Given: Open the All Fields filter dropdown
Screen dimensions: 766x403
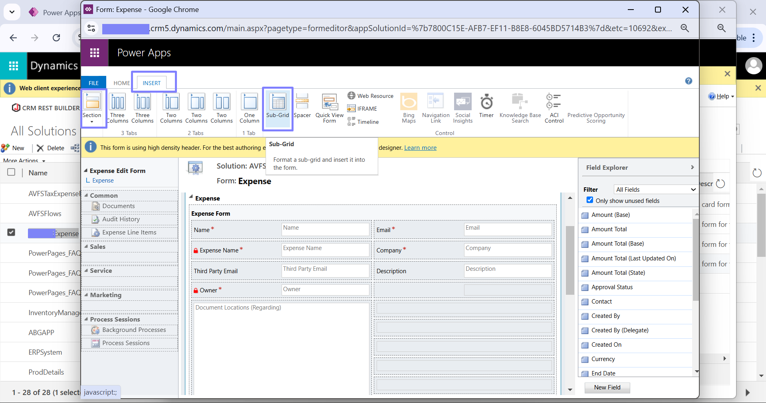Looking at the screenshot, I should [656, 190].
